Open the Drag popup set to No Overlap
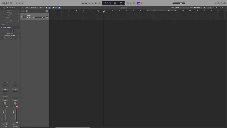The width and height of the screenshot is (227, 128). tap(198, 8)
